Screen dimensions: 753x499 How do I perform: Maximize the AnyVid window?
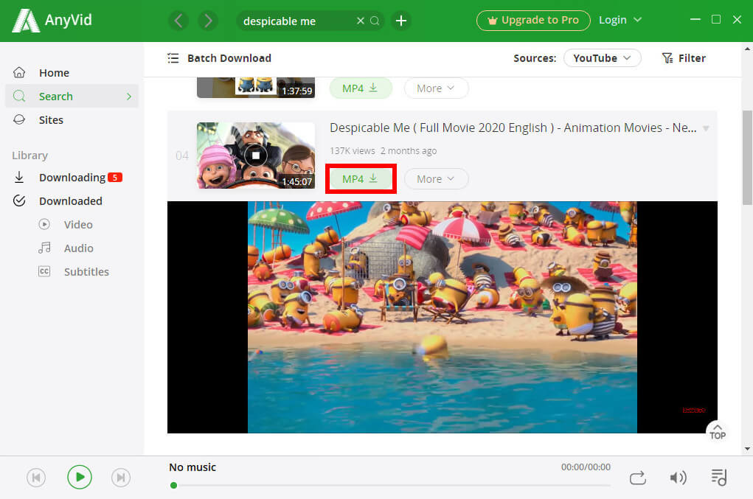pyautogui.click(x=716, y=19)
